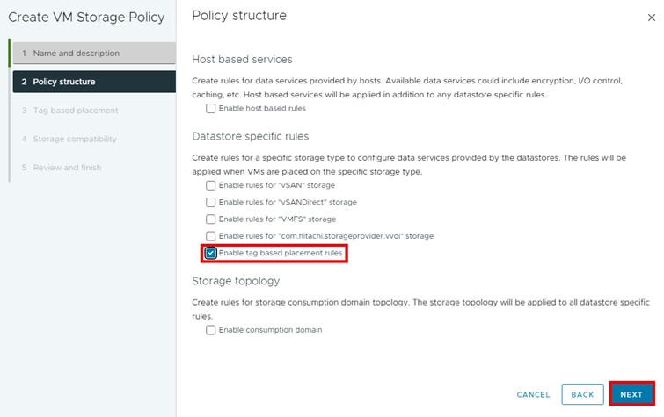
Task: Close the Policy structure dialog
Action: point(651,18)
